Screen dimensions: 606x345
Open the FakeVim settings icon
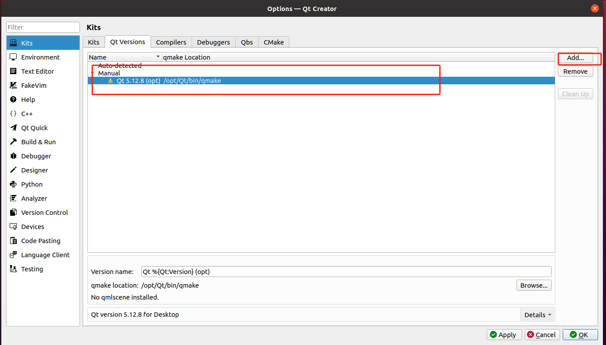(13, 86)
